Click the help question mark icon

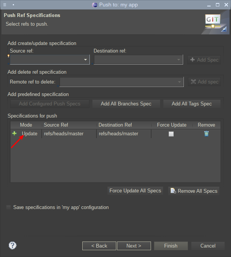click(x=13, y=246)
